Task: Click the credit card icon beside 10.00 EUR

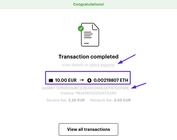Action: [x=51, y=80]
